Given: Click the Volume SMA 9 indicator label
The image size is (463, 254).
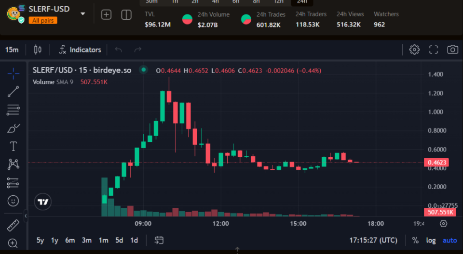Looking at the screenshot, I should (x=53, y=82).
